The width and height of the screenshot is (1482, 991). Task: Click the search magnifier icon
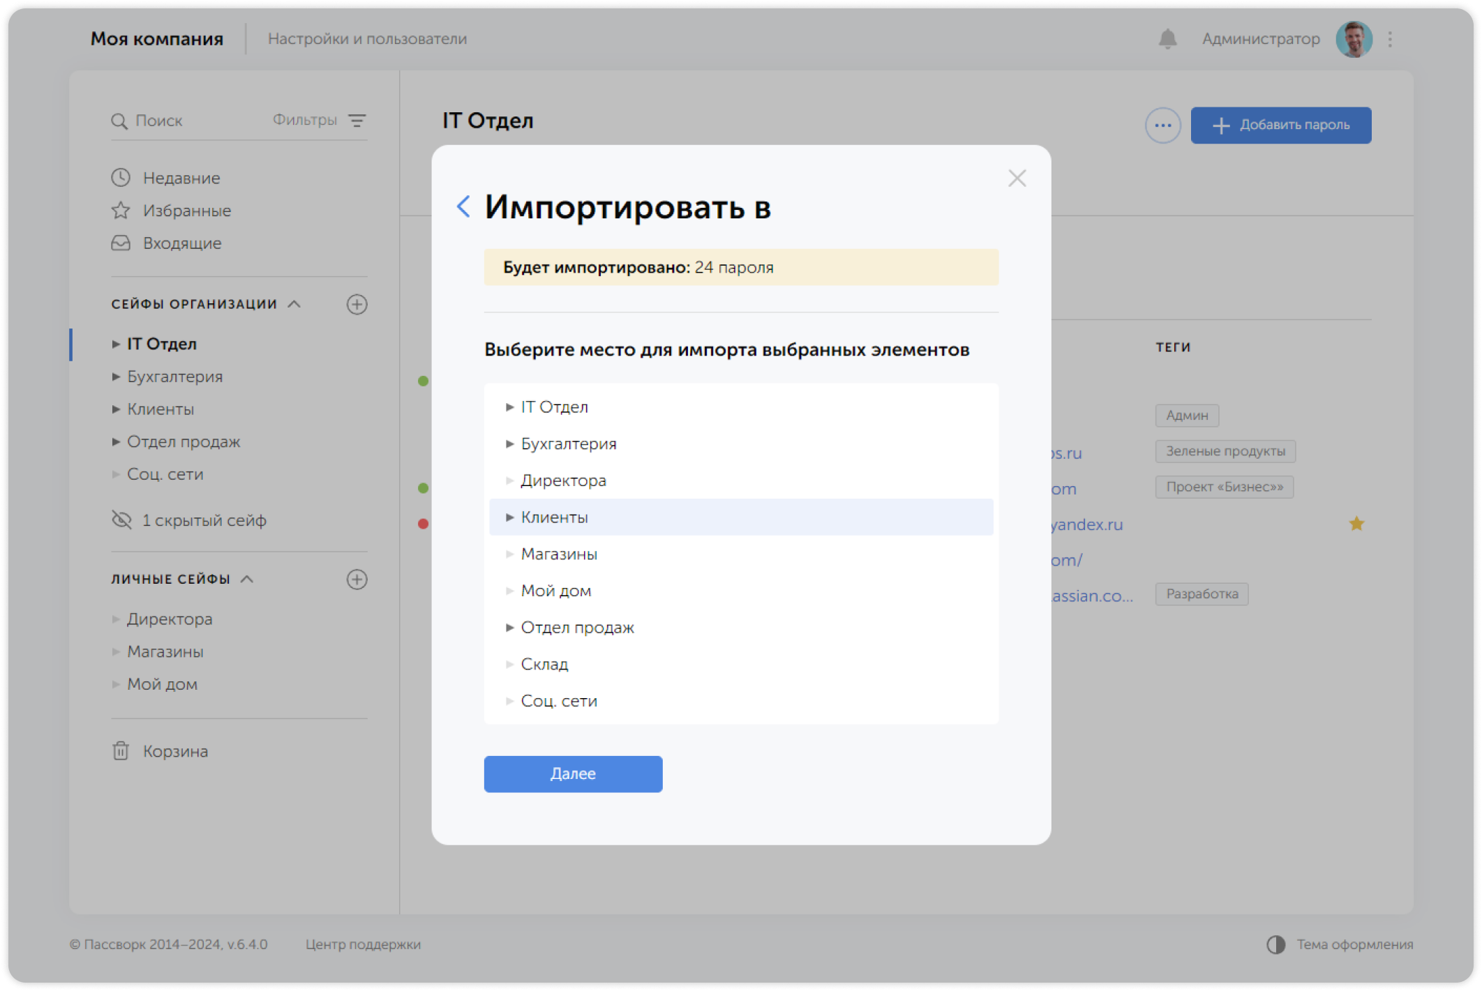click(x=119, y=121)
